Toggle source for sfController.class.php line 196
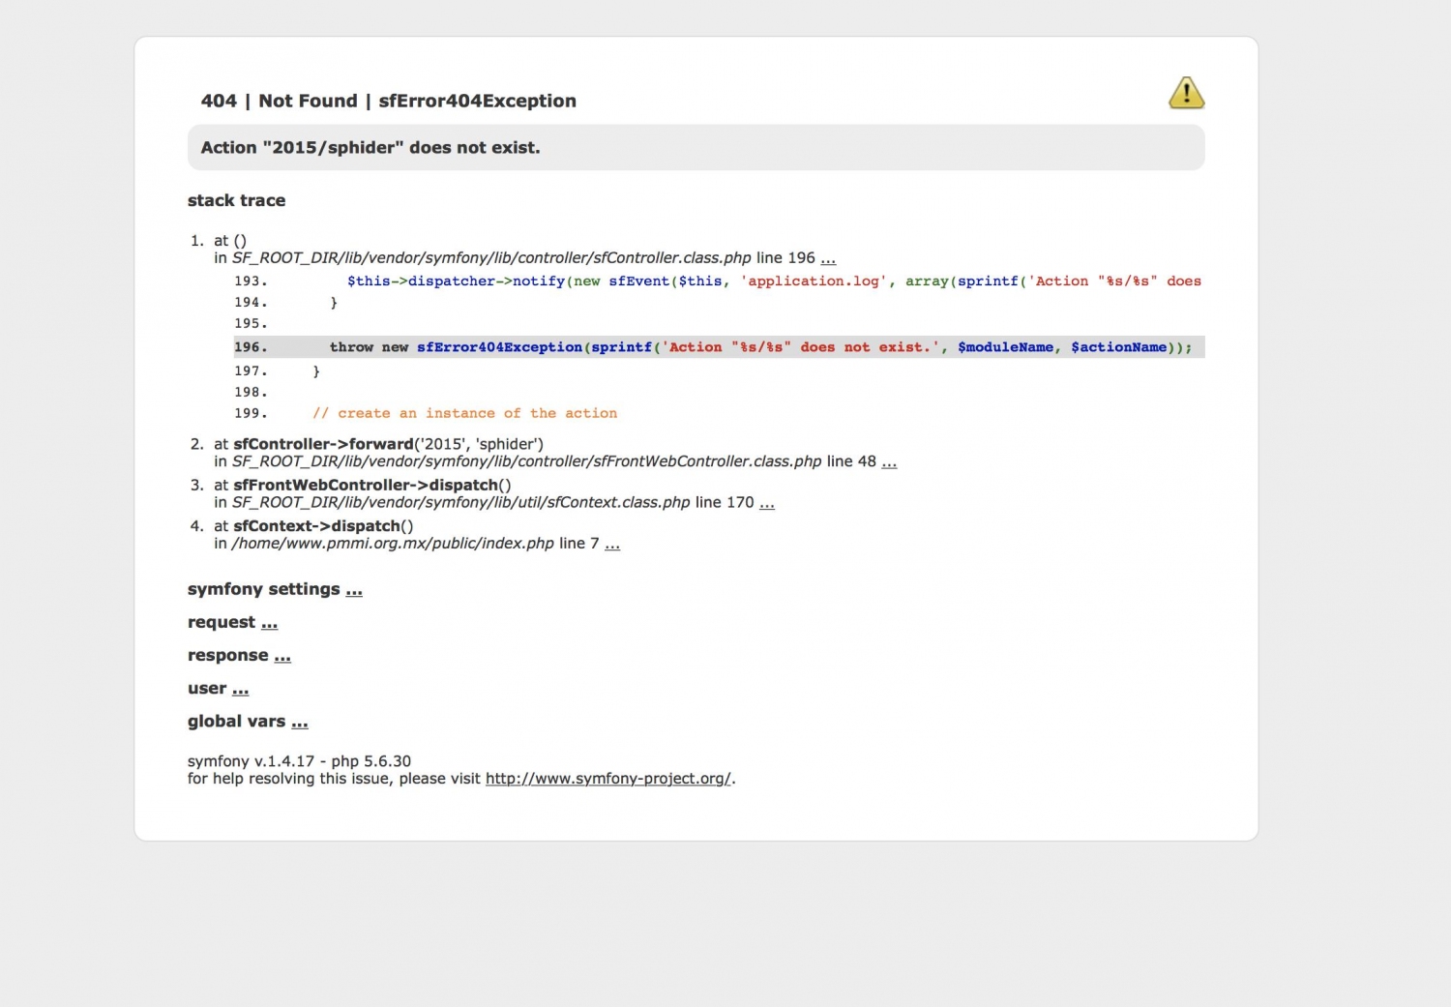The width and height of the screenshot is (1451, 1007). 828,258
